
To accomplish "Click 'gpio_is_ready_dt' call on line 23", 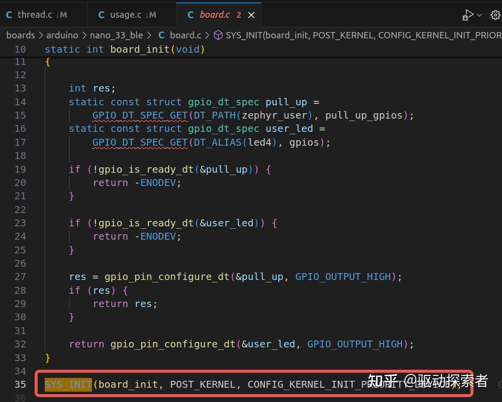I will point(146,223).
